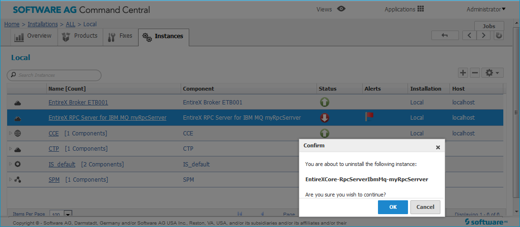The width and height of the screenshot is (520, 227).
Task: Go to next item with right chevron
Action: pos(483,35)
